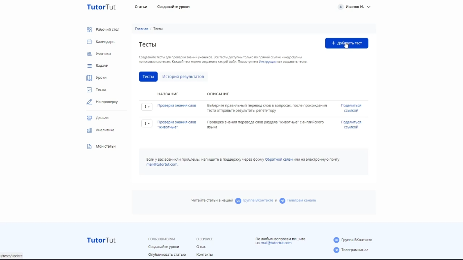Viewport: 463px width, 260px height.
Task: Click Статьи in the top navigation
Action: pyautogui.click(x=141, y=6)
